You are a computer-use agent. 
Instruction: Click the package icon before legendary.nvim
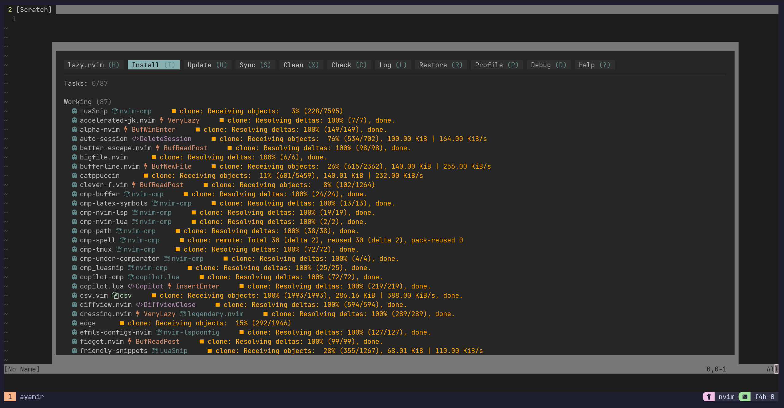tap(183, 314)
